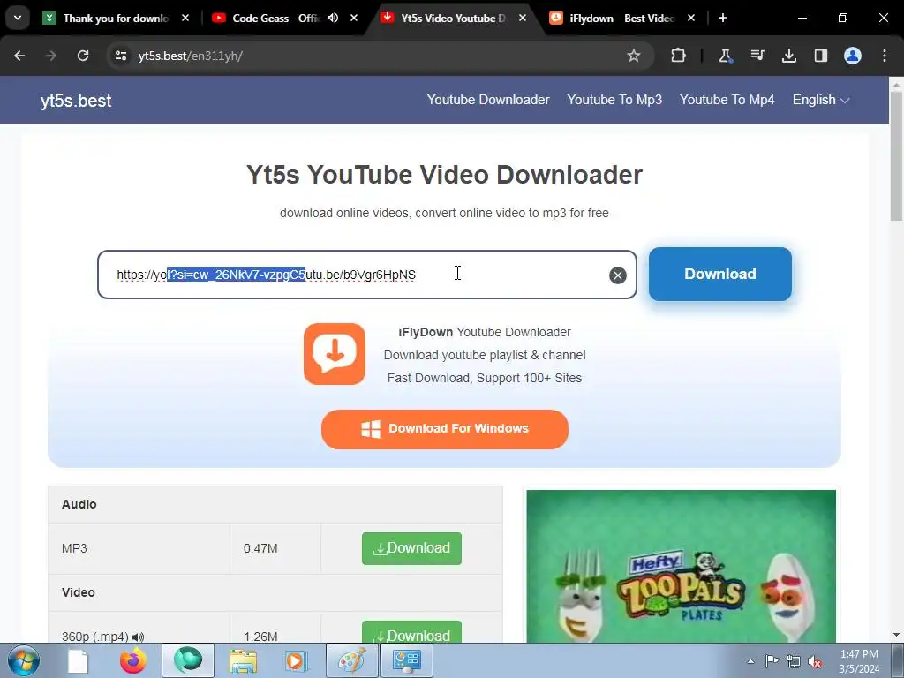Open Chrome three-dot menu
904x678 pixels.
[885, 56]
